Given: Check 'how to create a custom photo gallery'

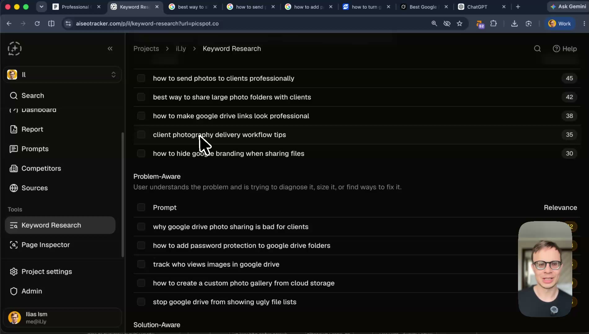Looking at the screenshot, I should (141, 283).
